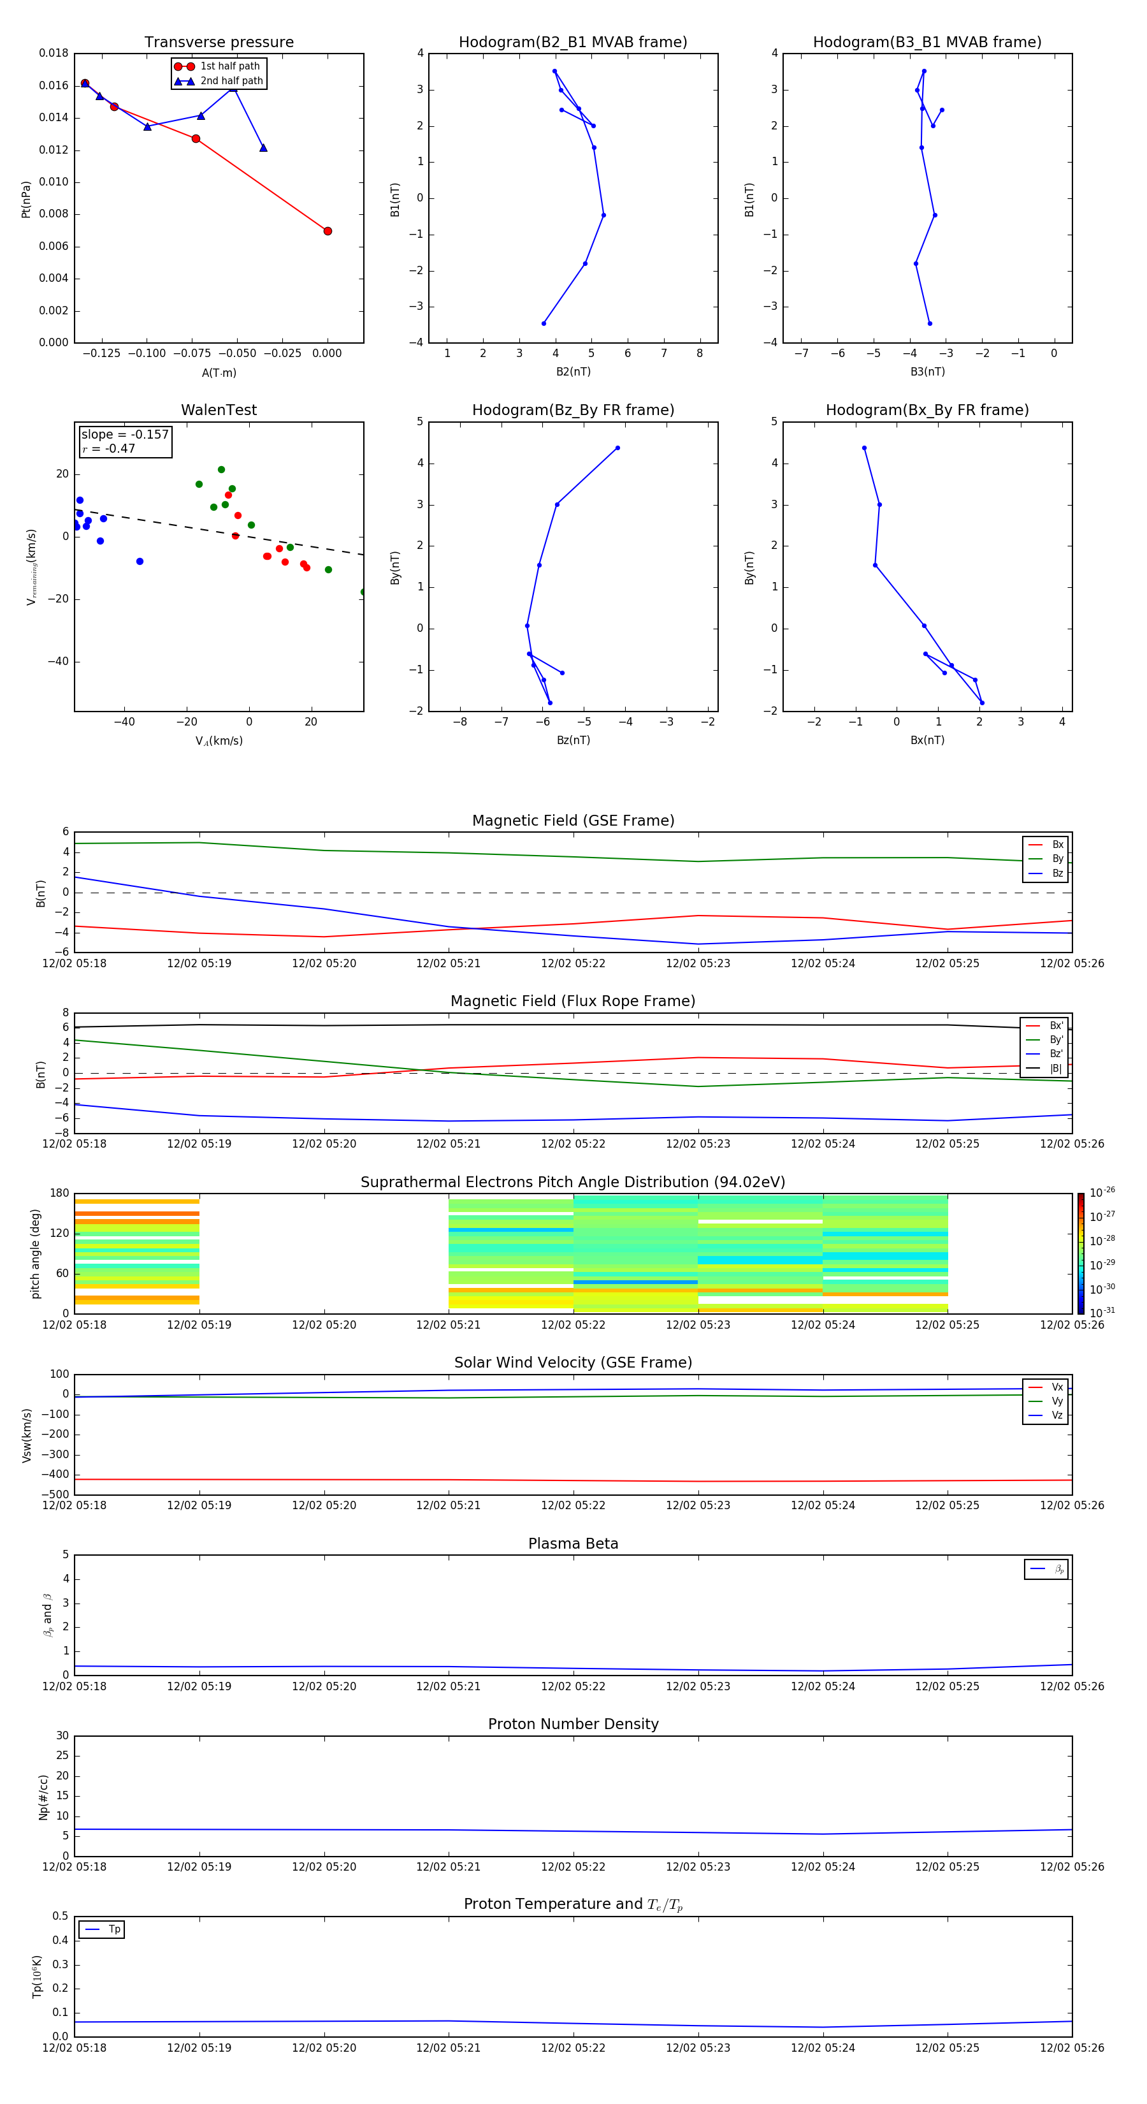Click the Magnetic Field (Flux Rope Frame) title

tap(573, 1002)
